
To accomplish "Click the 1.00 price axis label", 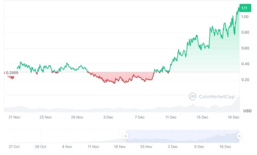I will point(245,17).
